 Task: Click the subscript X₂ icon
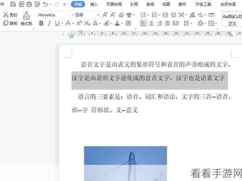pyautogui.click(x=87, y=23)
